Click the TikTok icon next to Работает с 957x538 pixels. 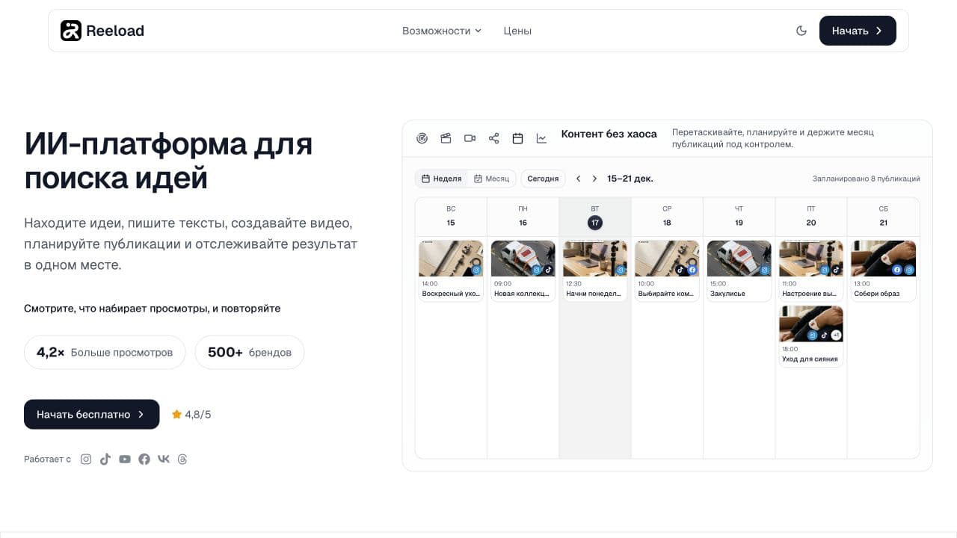(x=105, y=459)
